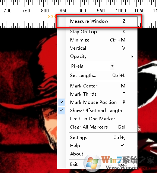Select Mark Thirds option

click(x=97, y=94)
